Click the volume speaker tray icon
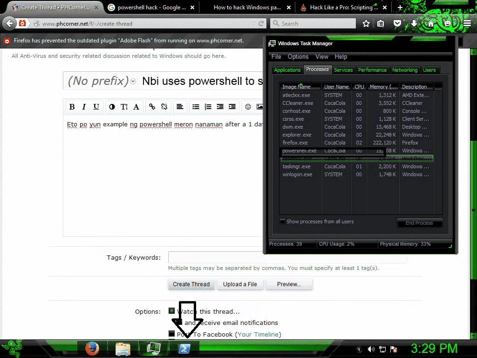The width and height of the screenshot is (477, 358). (371, 349)
